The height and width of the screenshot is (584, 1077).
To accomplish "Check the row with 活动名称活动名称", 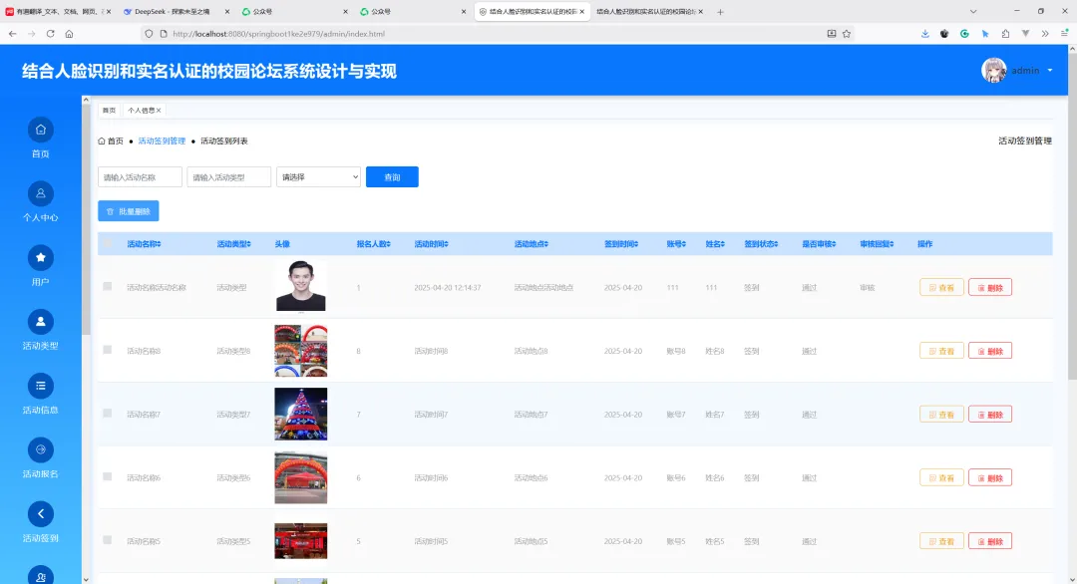I will [x=107, y=286].
